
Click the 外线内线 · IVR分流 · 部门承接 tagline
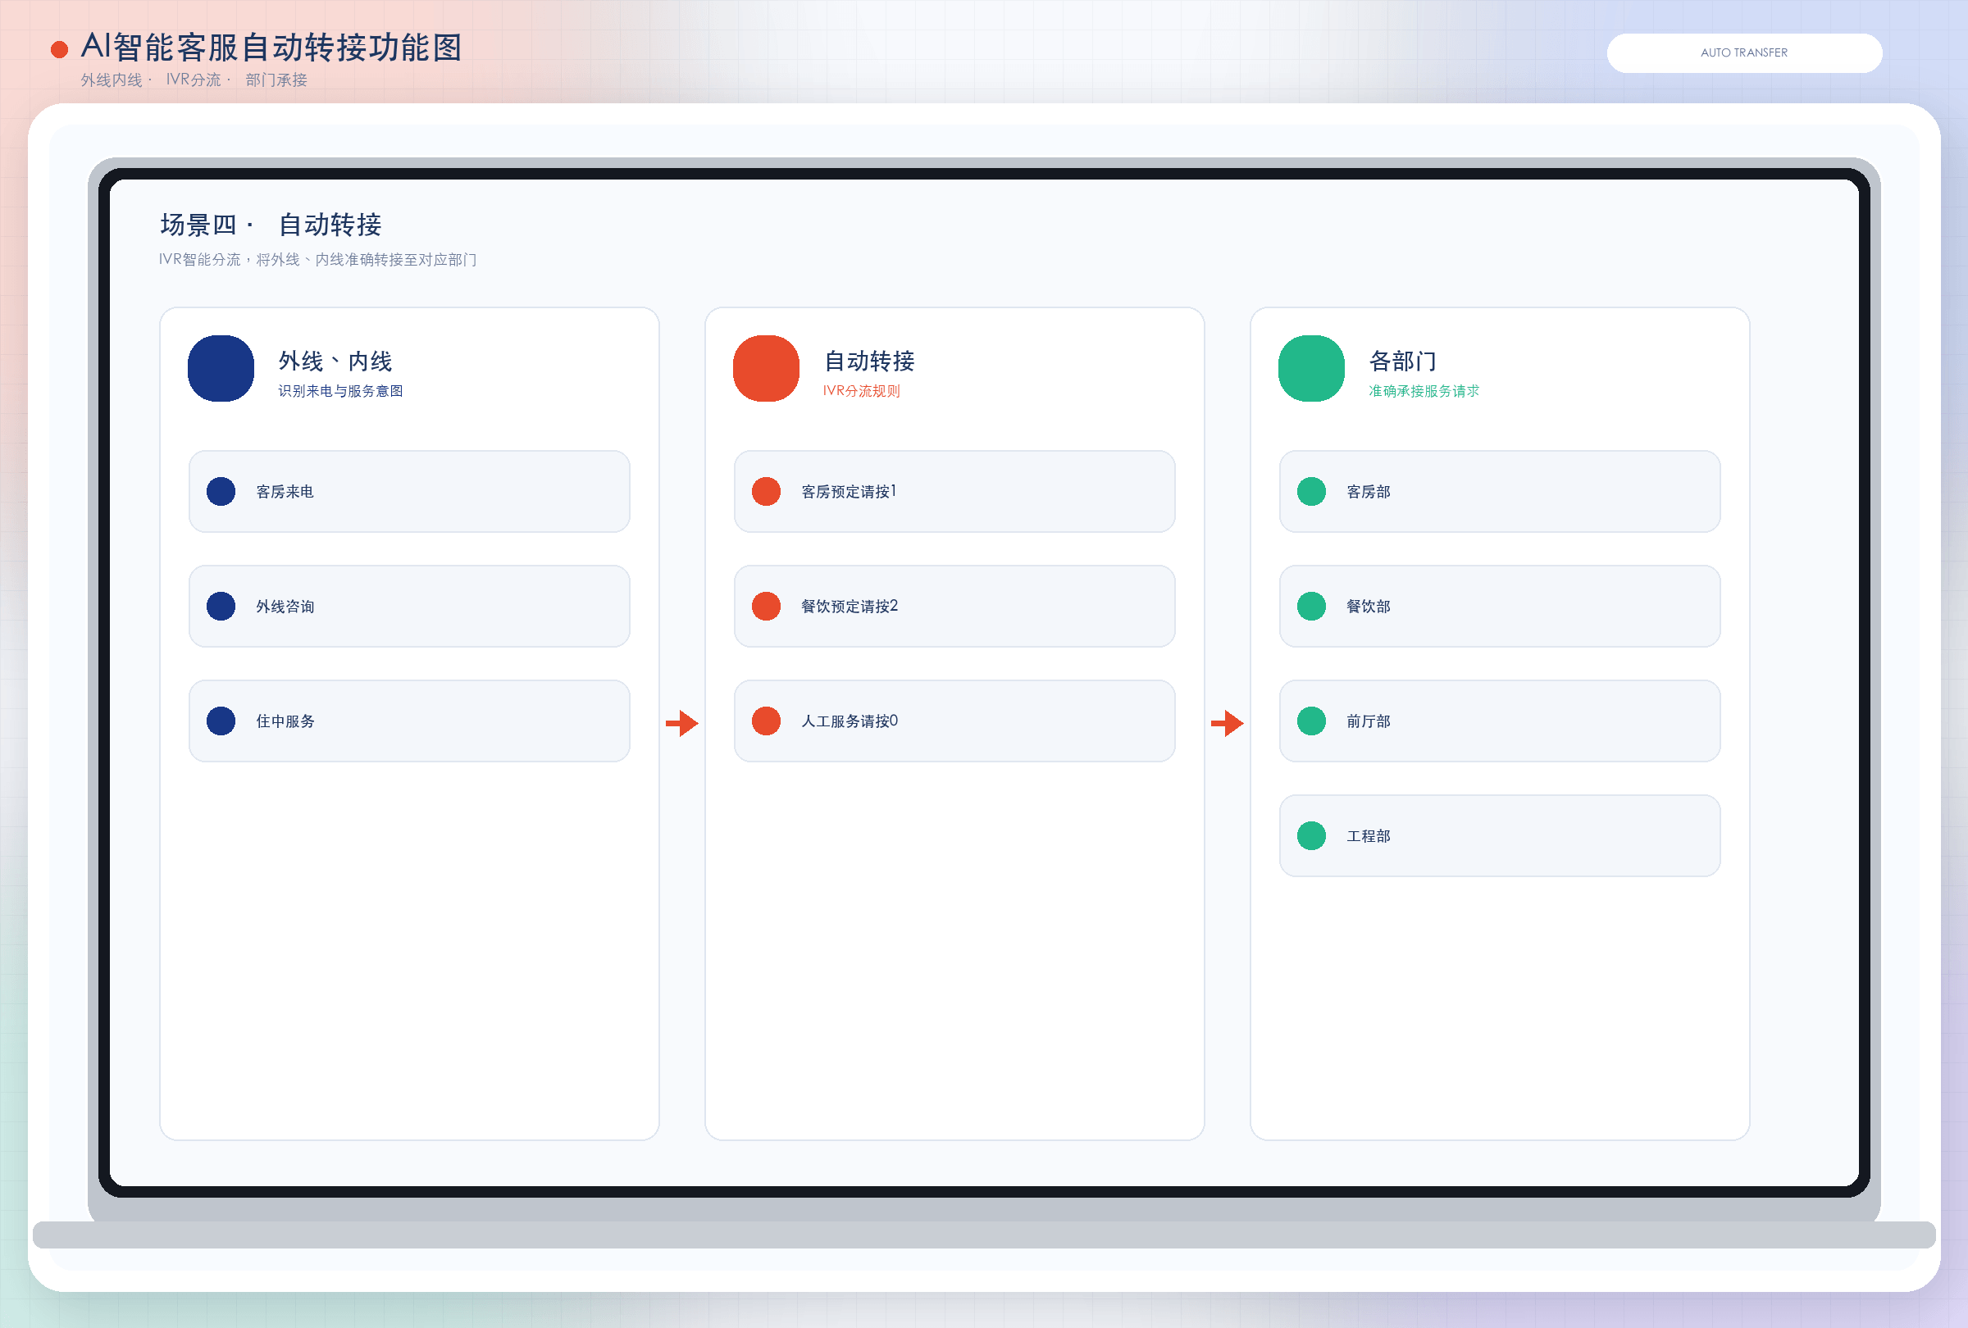194,80
